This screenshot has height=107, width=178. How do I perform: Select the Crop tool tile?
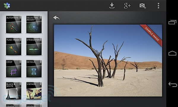[14, 69]
